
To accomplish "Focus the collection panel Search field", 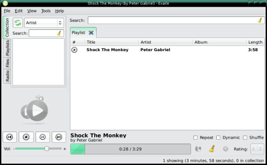I will point(46,33).
